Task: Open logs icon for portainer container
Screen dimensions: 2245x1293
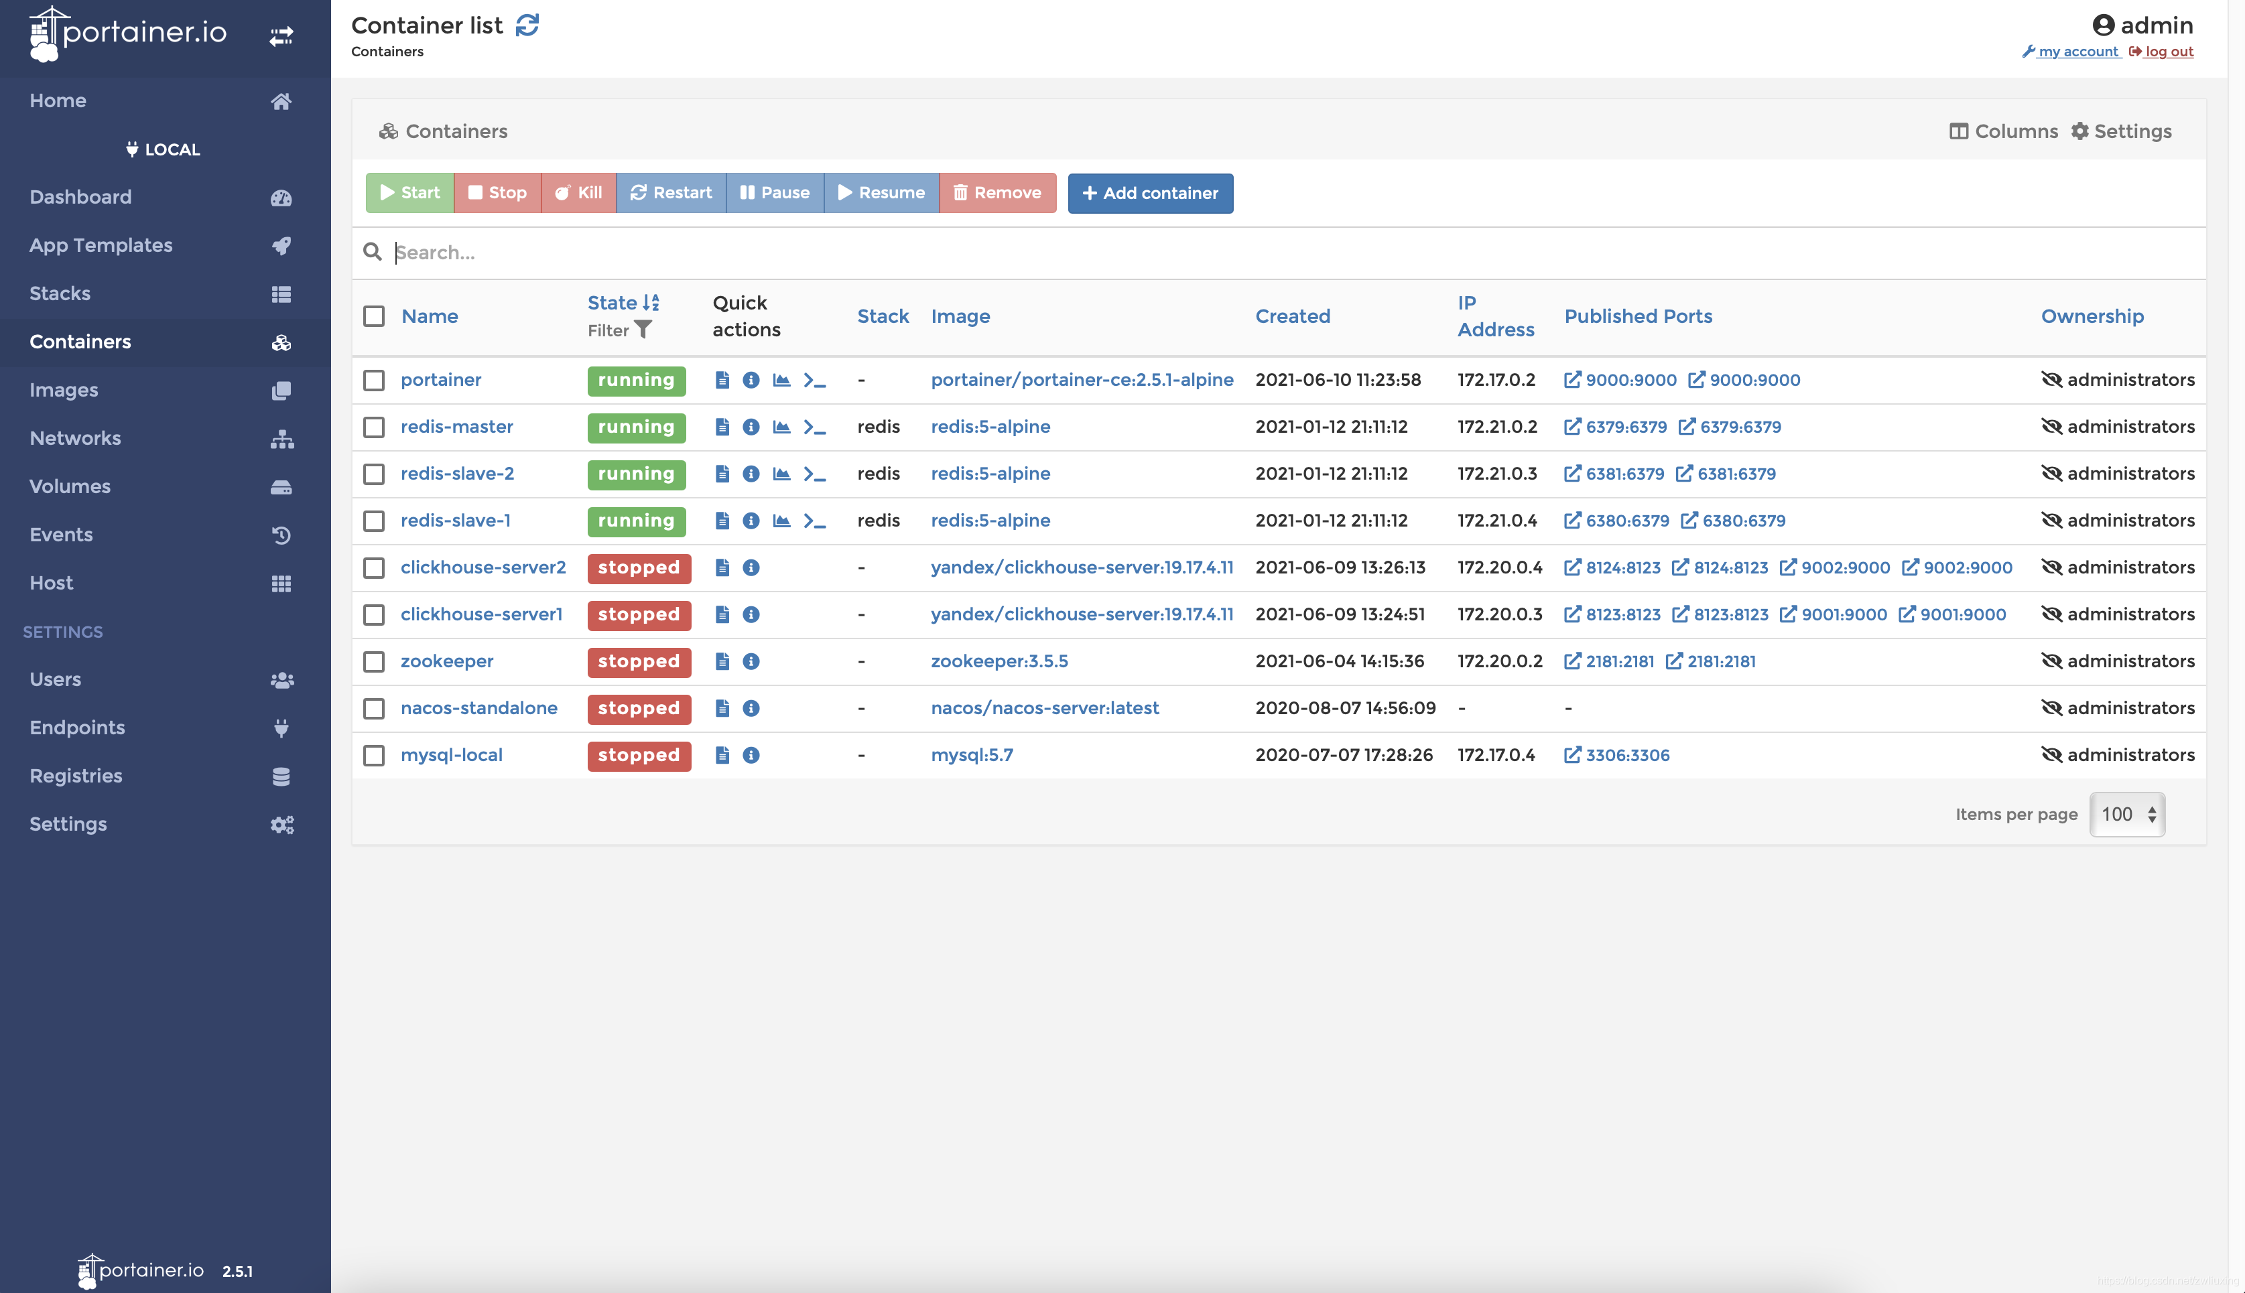Action: click(722, 380)
